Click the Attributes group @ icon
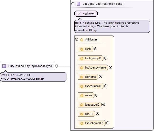The height and width of the screenshot is (131, 154). [x=81, y=40]
